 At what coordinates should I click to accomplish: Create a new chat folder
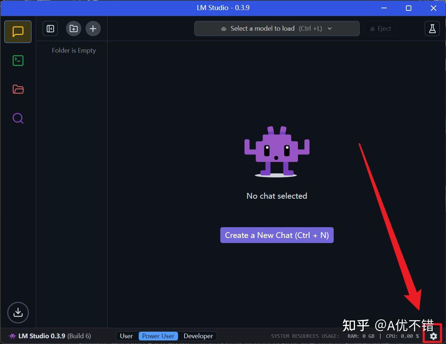(73, 28)
